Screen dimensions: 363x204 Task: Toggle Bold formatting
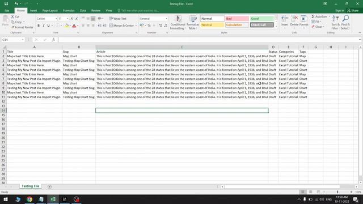(39, 25)
